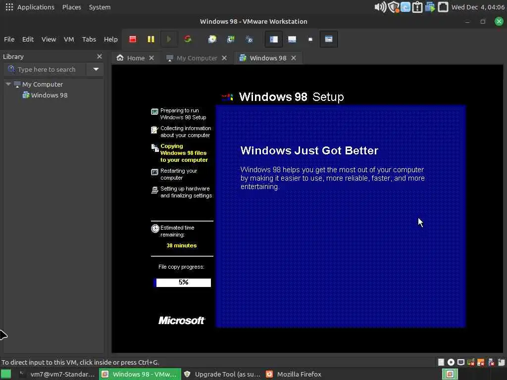Click the network adapter status icon

[461, 362]
